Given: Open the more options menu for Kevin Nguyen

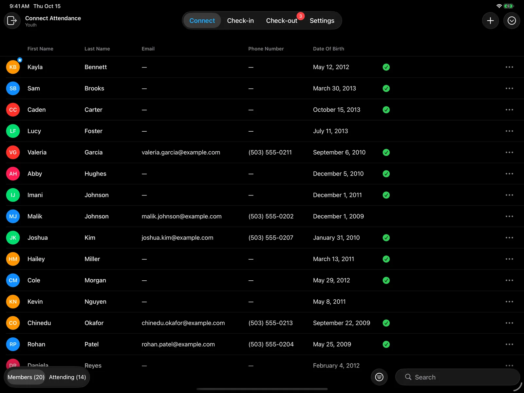Looking at the screenshot, I should coord(509,302).
